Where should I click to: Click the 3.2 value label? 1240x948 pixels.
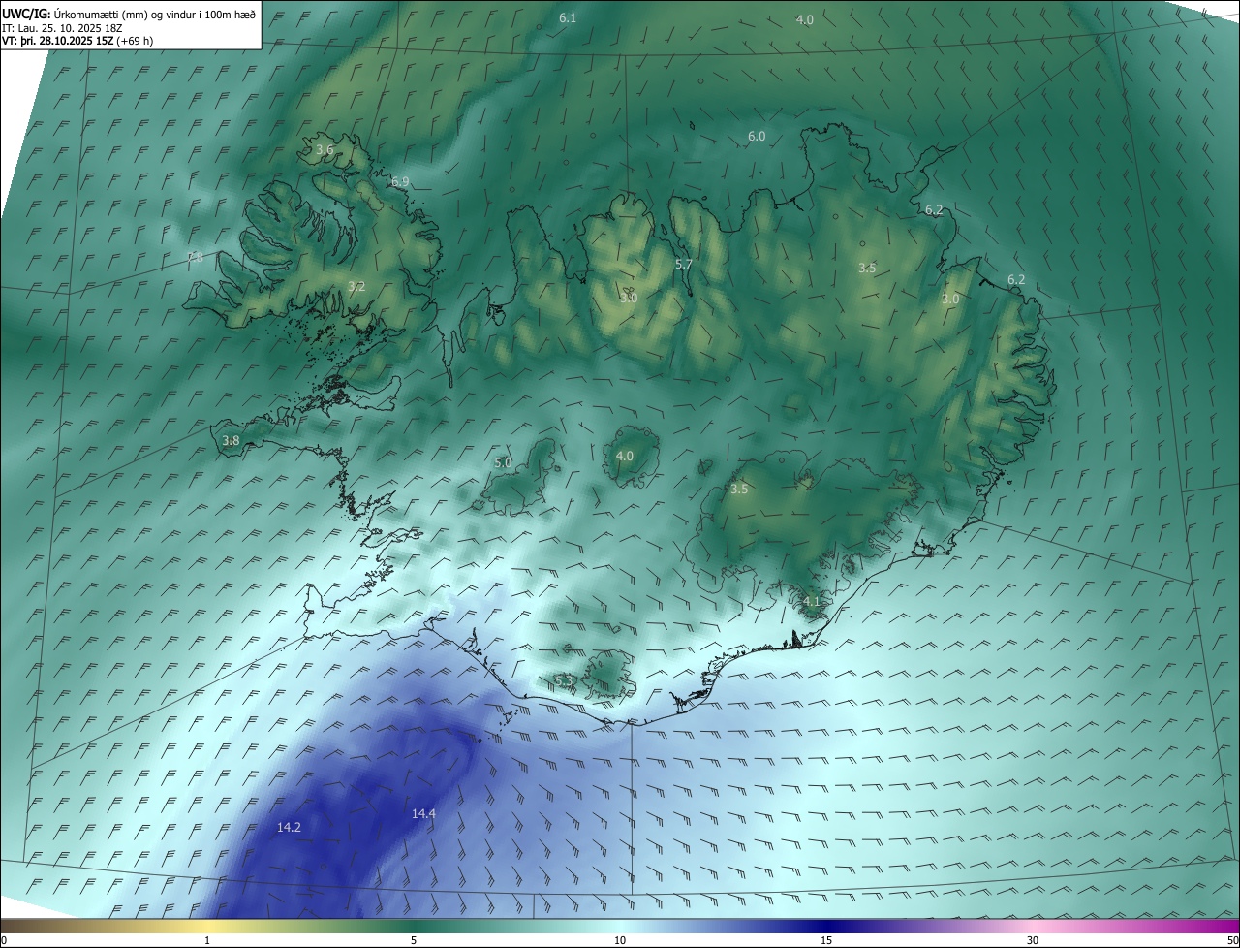click(356, 286)
